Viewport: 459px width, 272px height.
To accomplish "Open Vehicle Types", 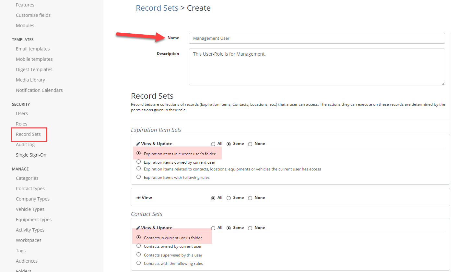I will (30, 209).
